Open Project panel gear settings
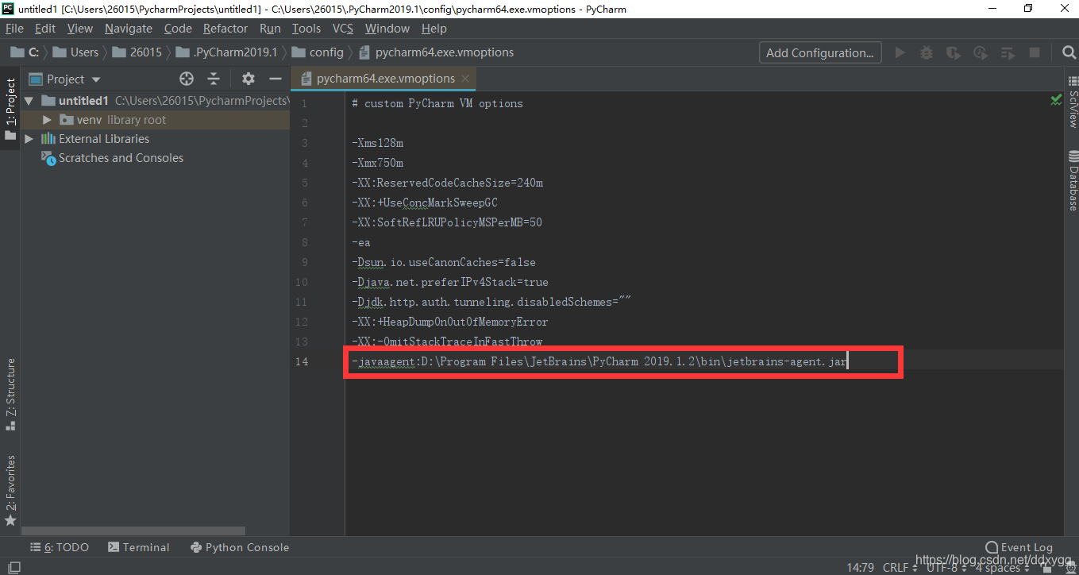1079x575 pixels. point(249,79)
